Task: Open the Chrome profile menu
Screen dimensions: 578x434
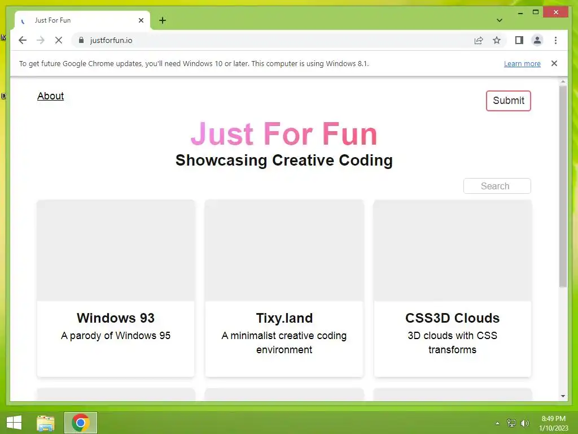Action: tap(537, 40)
